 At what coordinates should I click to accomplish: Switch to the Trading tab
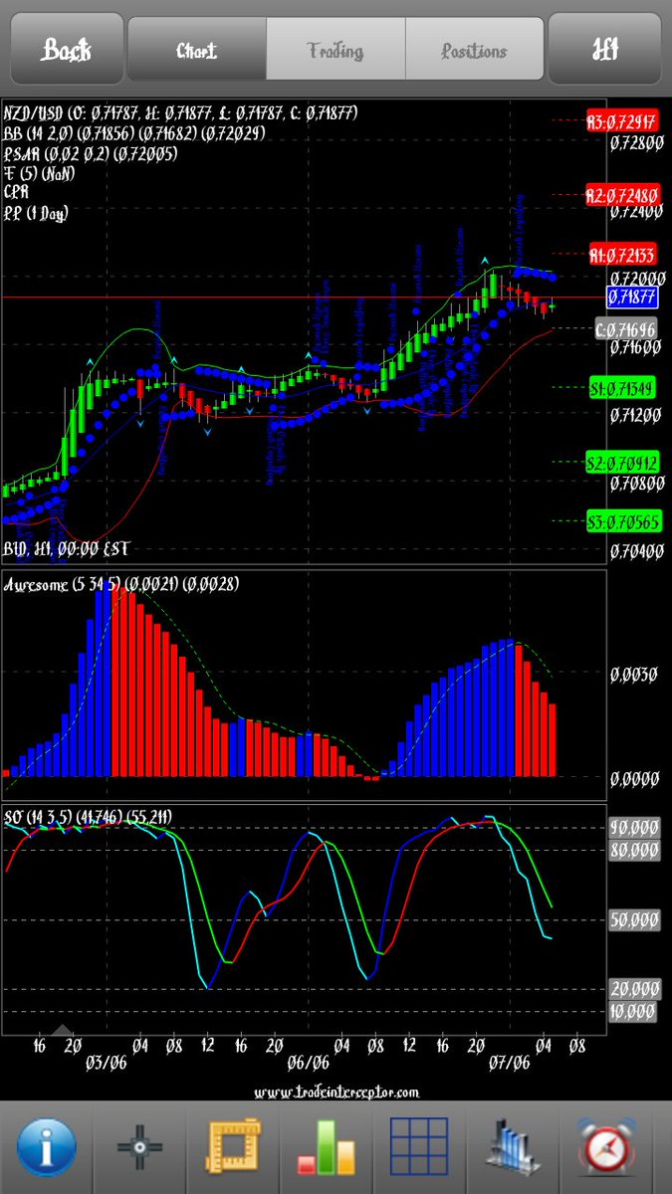tap(336, 50)
